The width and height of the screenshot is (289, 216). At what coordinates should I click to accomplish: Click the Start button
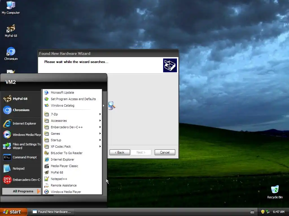[x=14, y=212]
